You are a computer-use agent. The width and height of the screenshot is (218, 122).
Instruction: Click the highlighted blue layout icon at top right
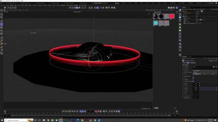point(177,8)
